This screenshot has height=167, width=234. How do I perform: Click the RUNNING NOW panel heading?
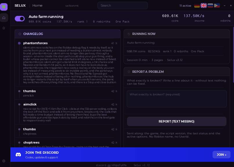click(144, 34)
